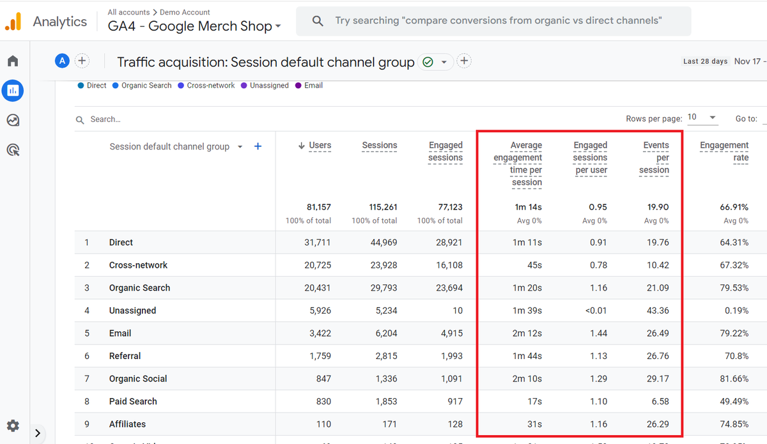Select the Reports icon in the left navigation
Image resolution: width=767 pixels, height=444 pixels.
pos(13,90)
